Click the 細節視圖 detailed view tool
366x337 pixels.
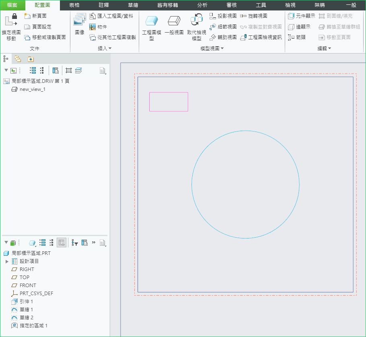(223, 27)
